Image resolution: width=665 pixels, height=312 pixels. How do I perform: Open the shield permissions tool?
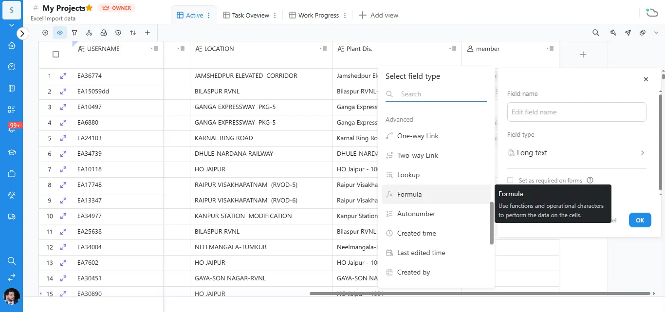click(118, 33)
